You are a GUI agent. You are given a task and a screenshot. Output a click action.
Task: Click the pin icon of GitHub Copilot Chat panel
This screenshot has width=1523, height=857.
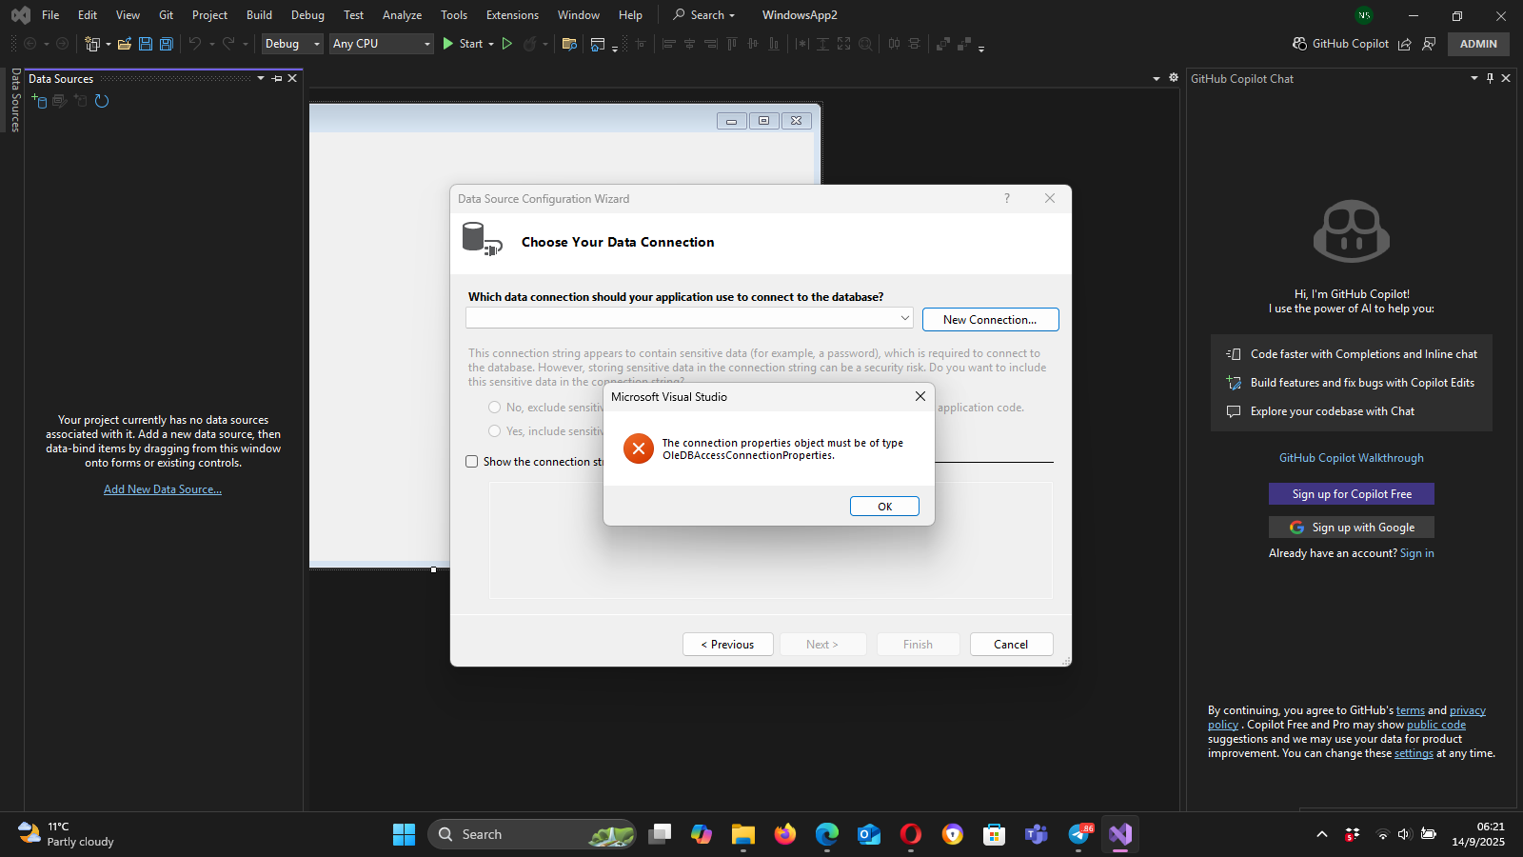click(1491, 79)
